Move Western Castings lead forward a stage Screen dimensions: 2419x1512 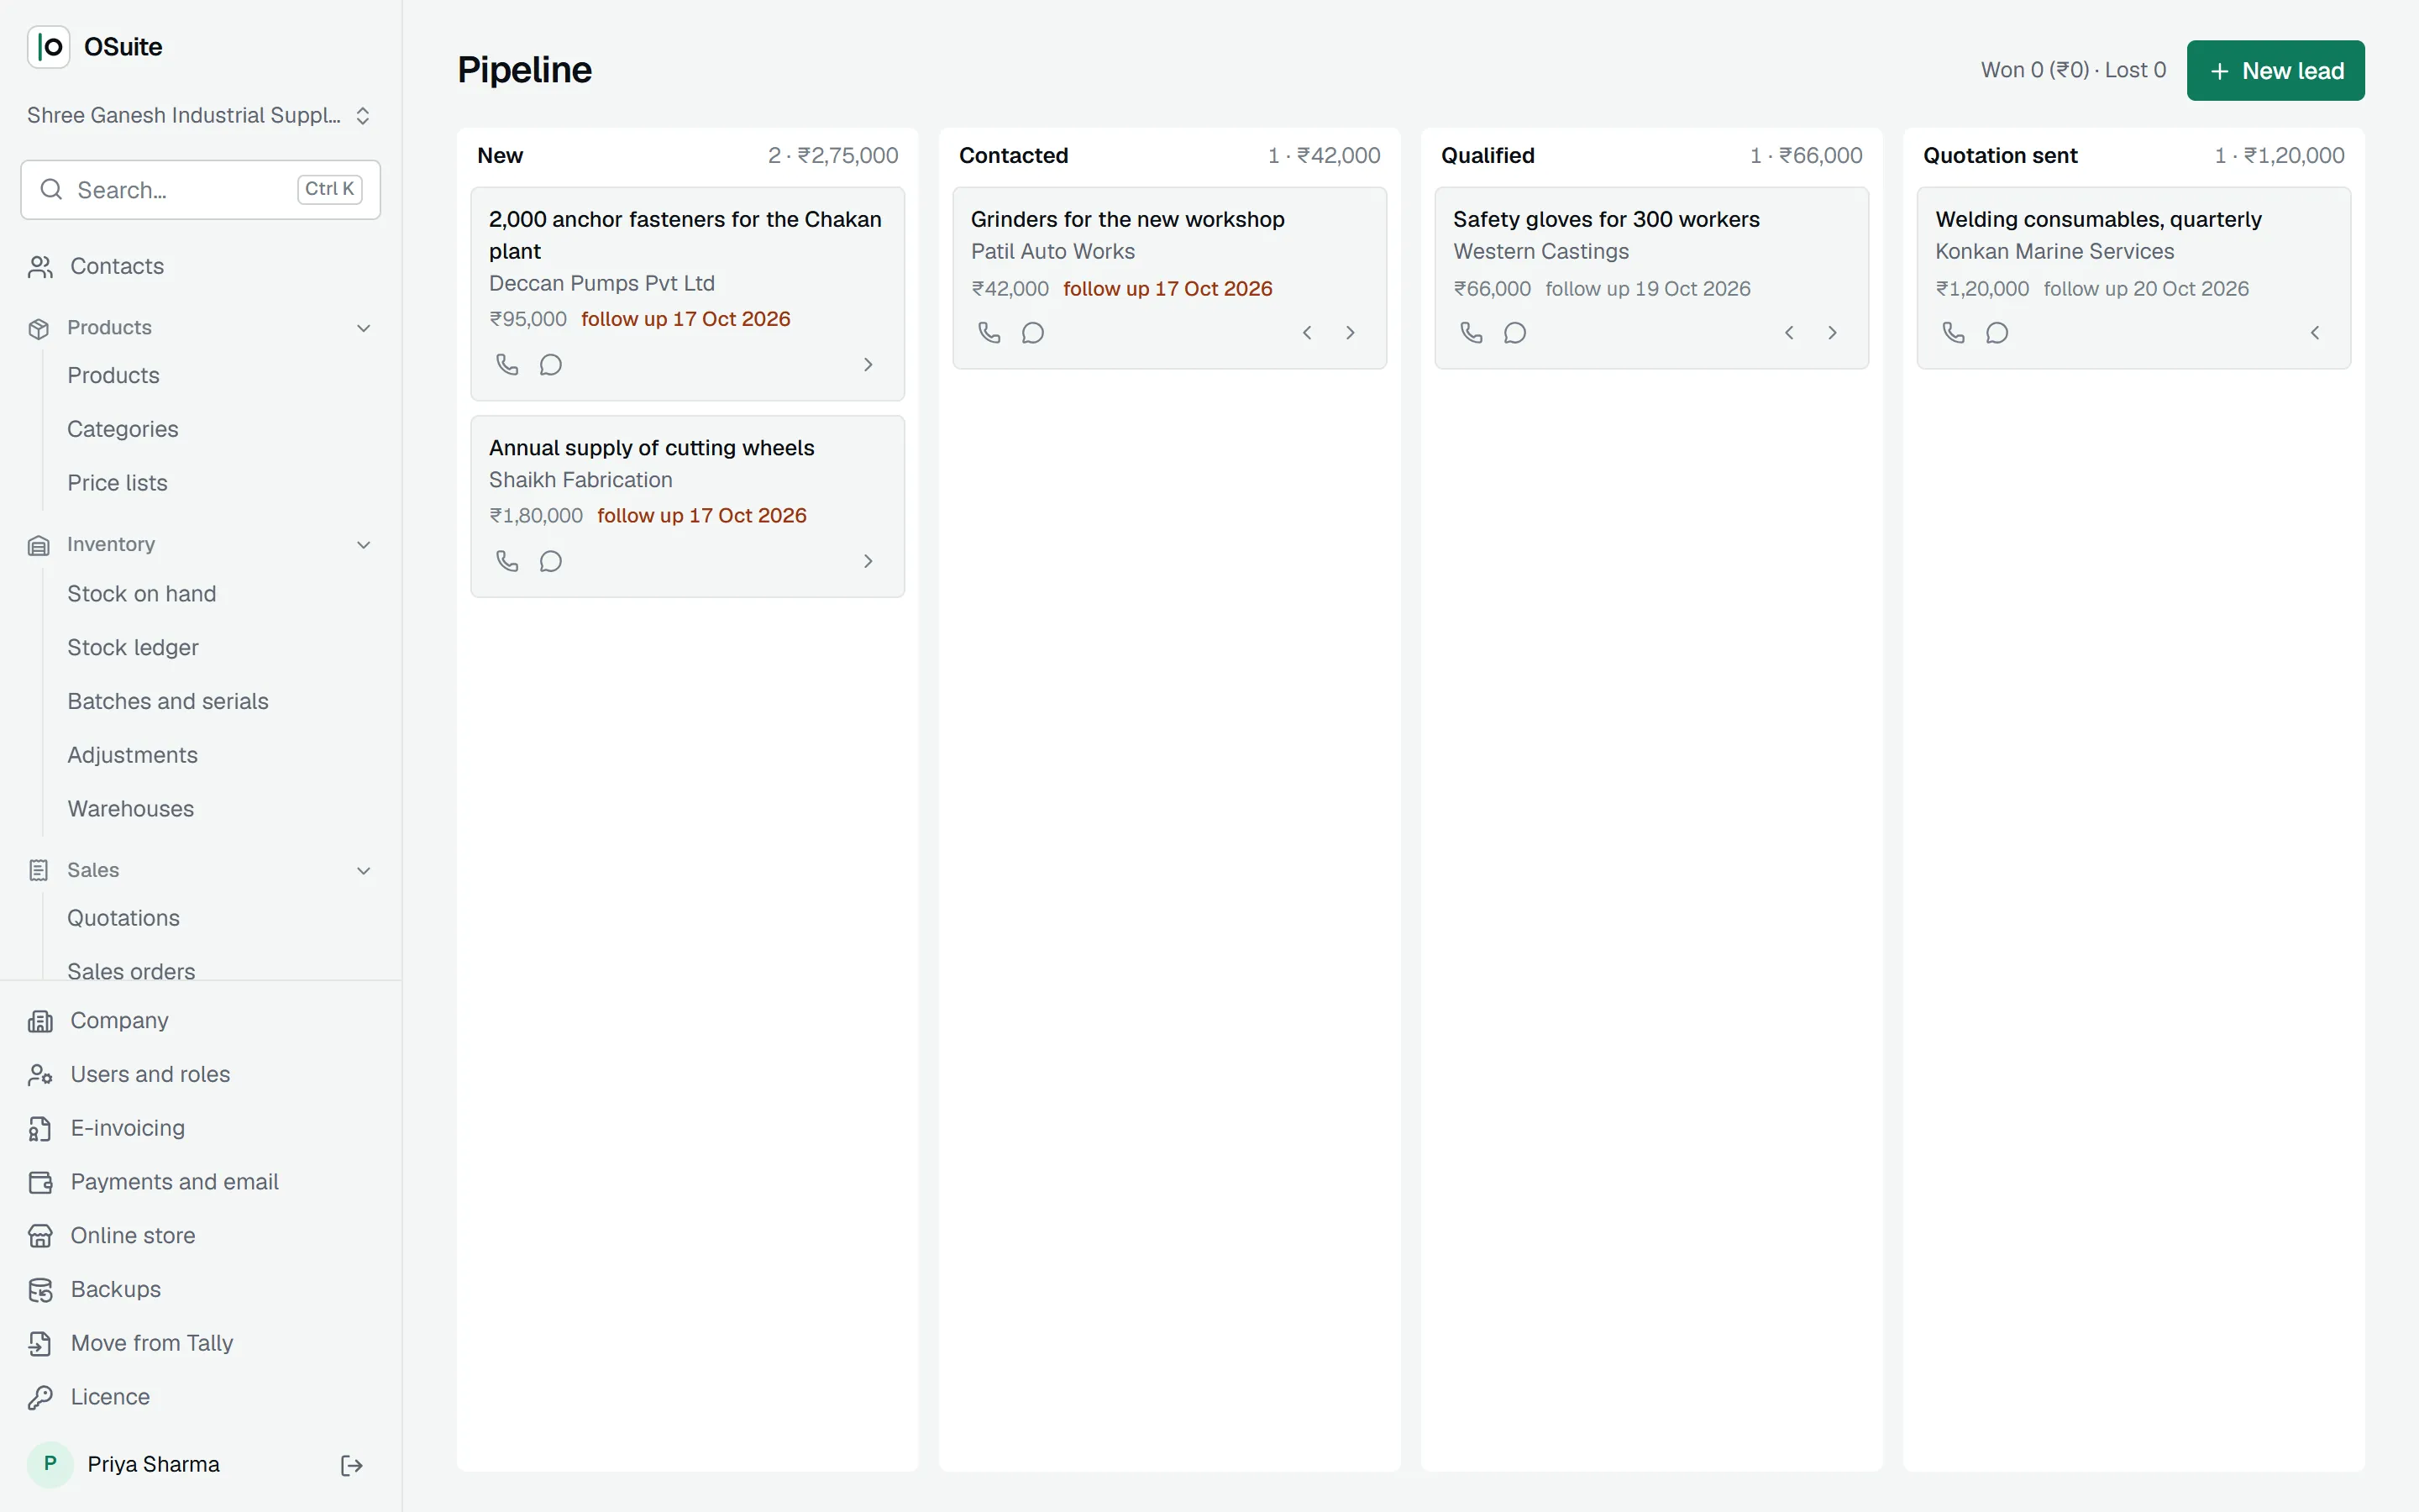1832,333
